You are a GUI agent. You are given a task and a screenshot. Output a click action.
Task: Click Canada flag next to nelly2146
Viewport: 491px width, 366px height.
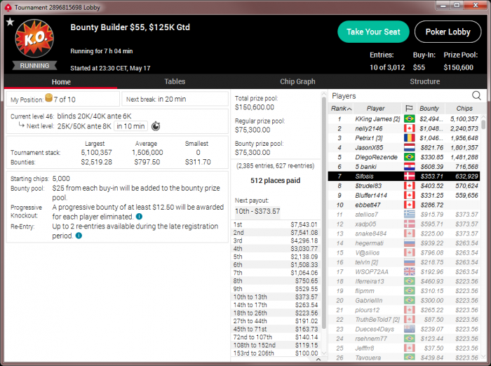pyautogui.click(x=409, y=128)
